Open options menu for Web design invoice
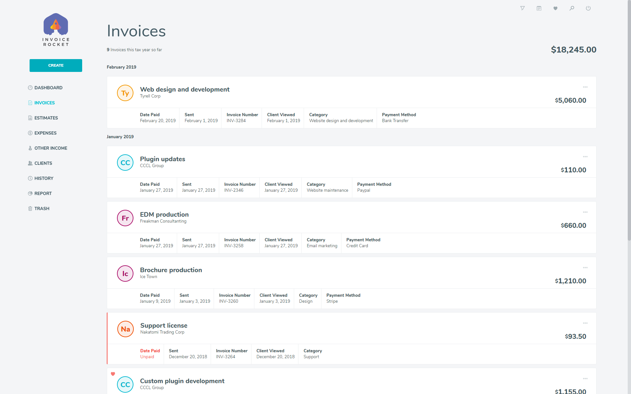 (x=585, y=87)
